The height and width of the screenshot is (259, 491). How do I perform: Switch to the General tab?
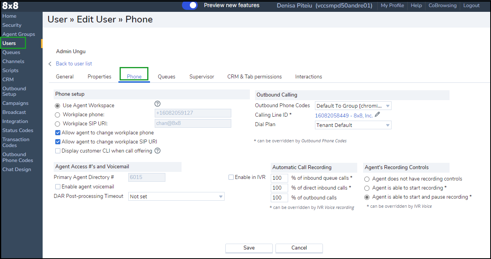tap(65, 76)
